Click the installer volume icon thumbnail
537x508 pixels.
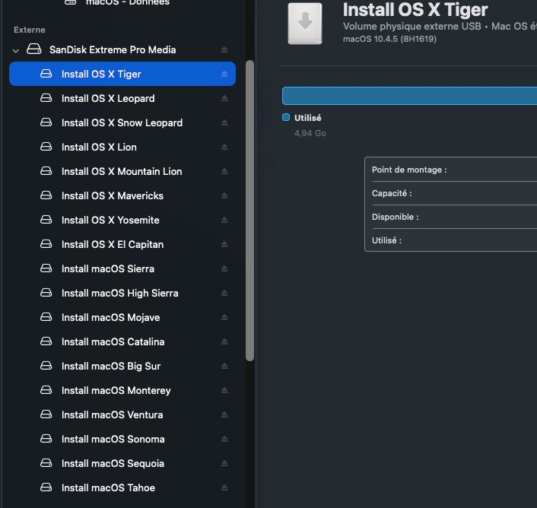pos(305,24)
